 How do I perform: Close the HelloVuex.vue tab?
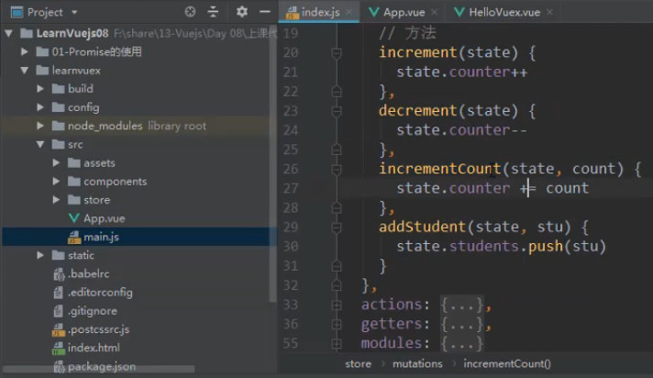(549, 12)
